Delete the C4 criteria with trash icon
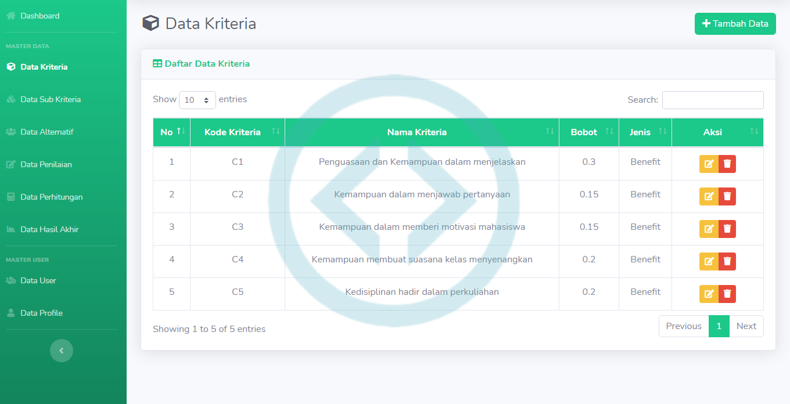The image size is (790, 404). [x=727, y=262]
